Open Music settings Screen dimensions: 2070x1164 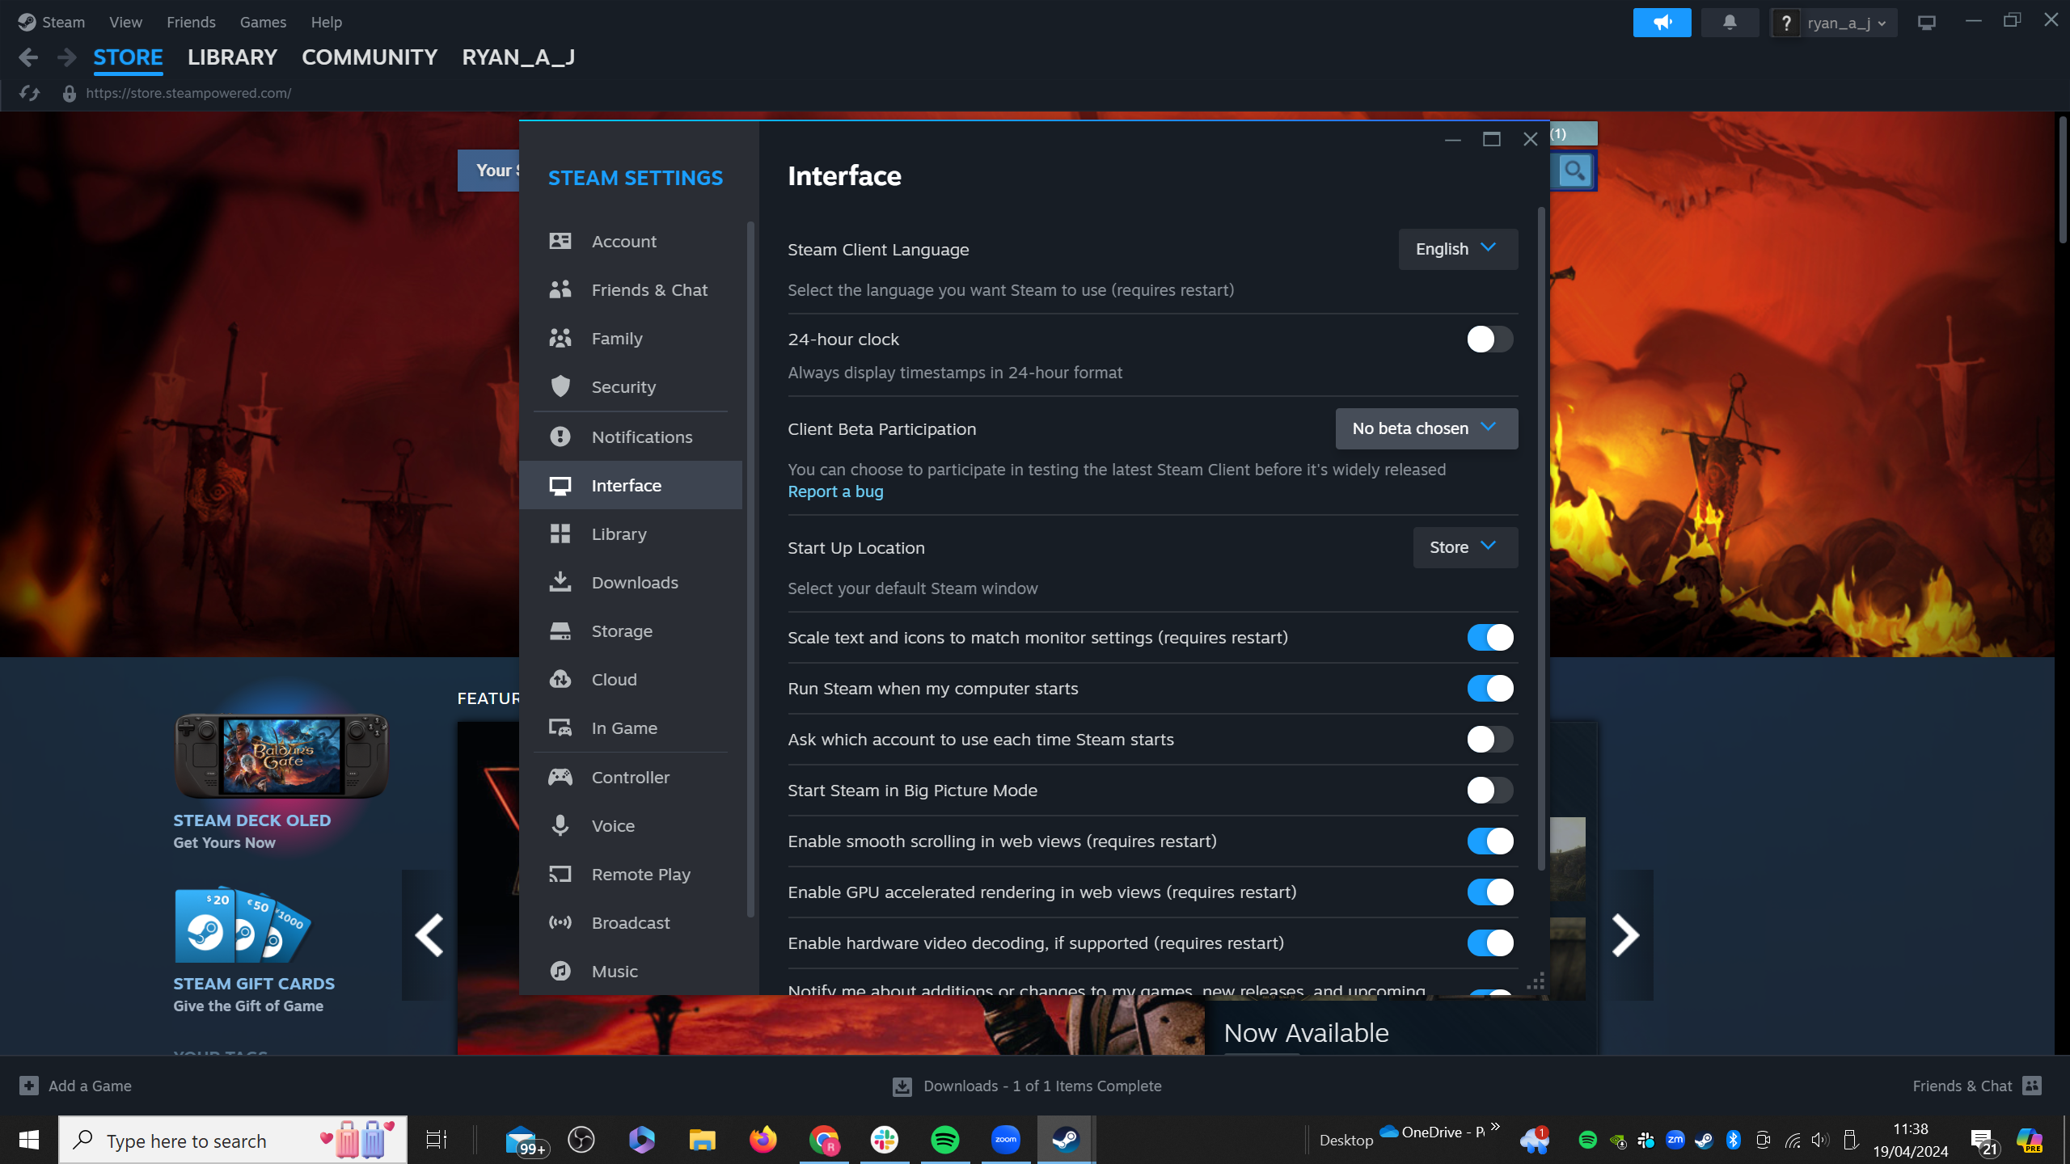pos(631,971)
